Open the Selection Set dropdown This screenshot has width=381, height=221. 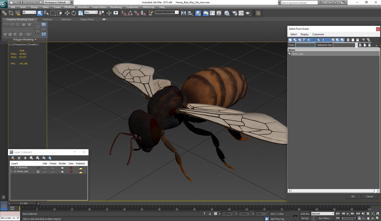pos(356,45)
